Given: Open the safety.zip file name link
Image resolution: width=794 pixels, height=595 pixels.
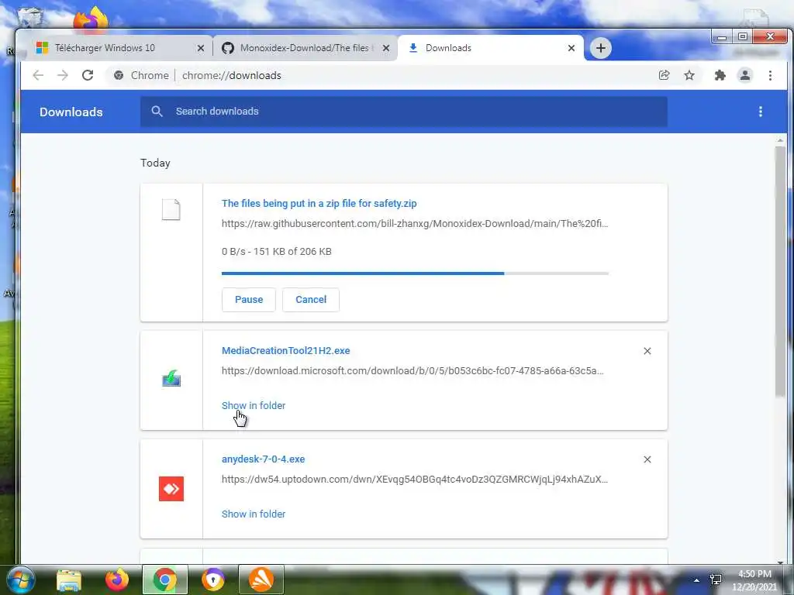Looking at the screenshot, I should 319,204.
